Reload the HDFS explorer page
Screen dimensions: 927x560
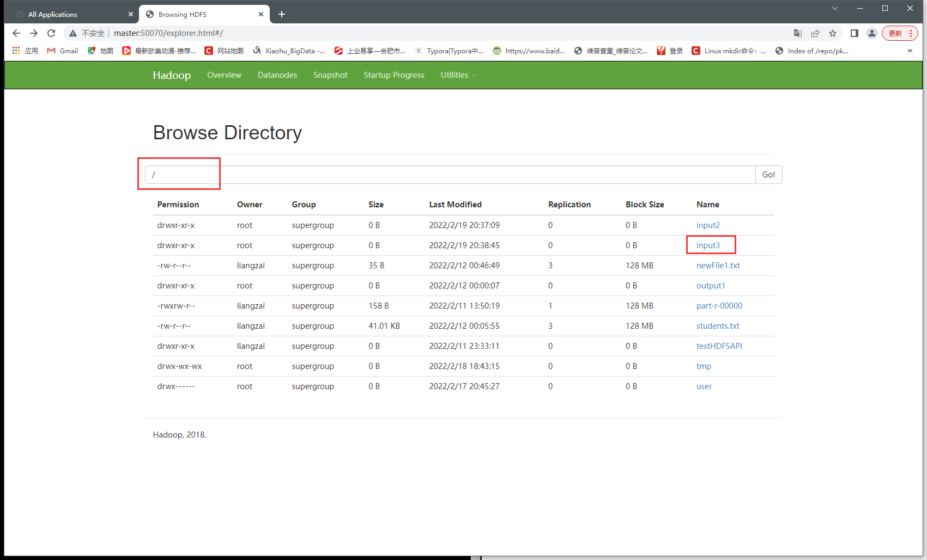coord(51,33)
